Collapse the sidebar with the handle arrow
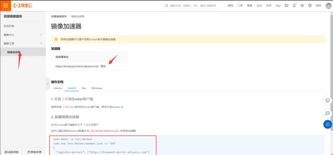333x155 pixels. [x=48, y=84]
